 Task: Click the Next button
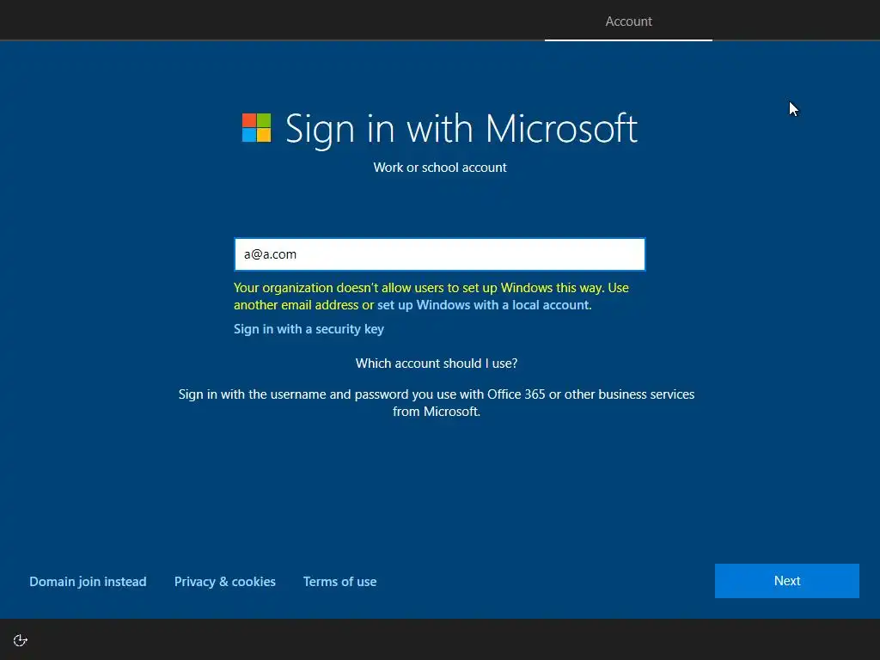[x=787, y=581]
